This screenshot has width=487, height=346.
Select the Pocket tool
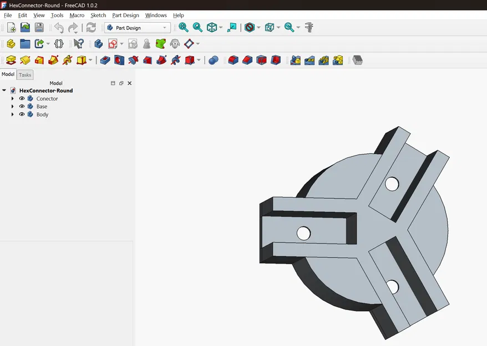click(105, 60)
